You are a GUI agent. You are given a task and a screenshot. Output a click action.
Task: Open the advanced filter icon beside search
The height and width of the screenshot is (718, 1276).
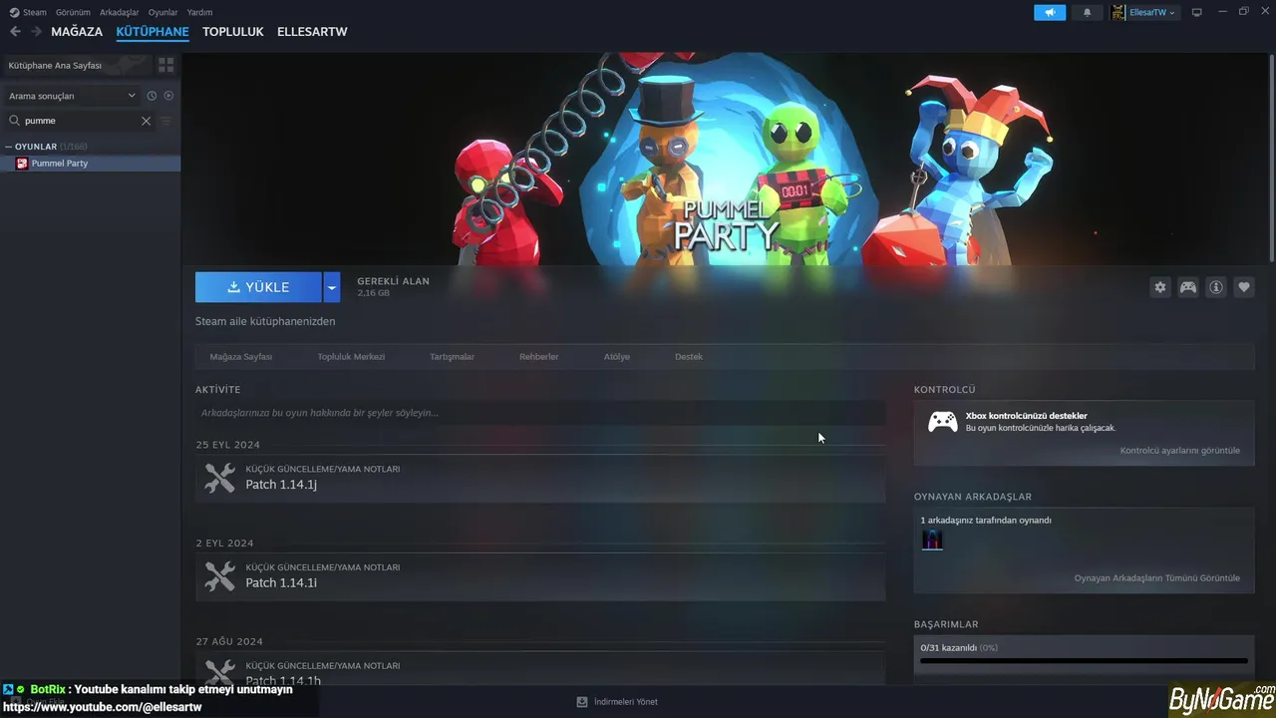pyautogui.click(x=166, y=121)
